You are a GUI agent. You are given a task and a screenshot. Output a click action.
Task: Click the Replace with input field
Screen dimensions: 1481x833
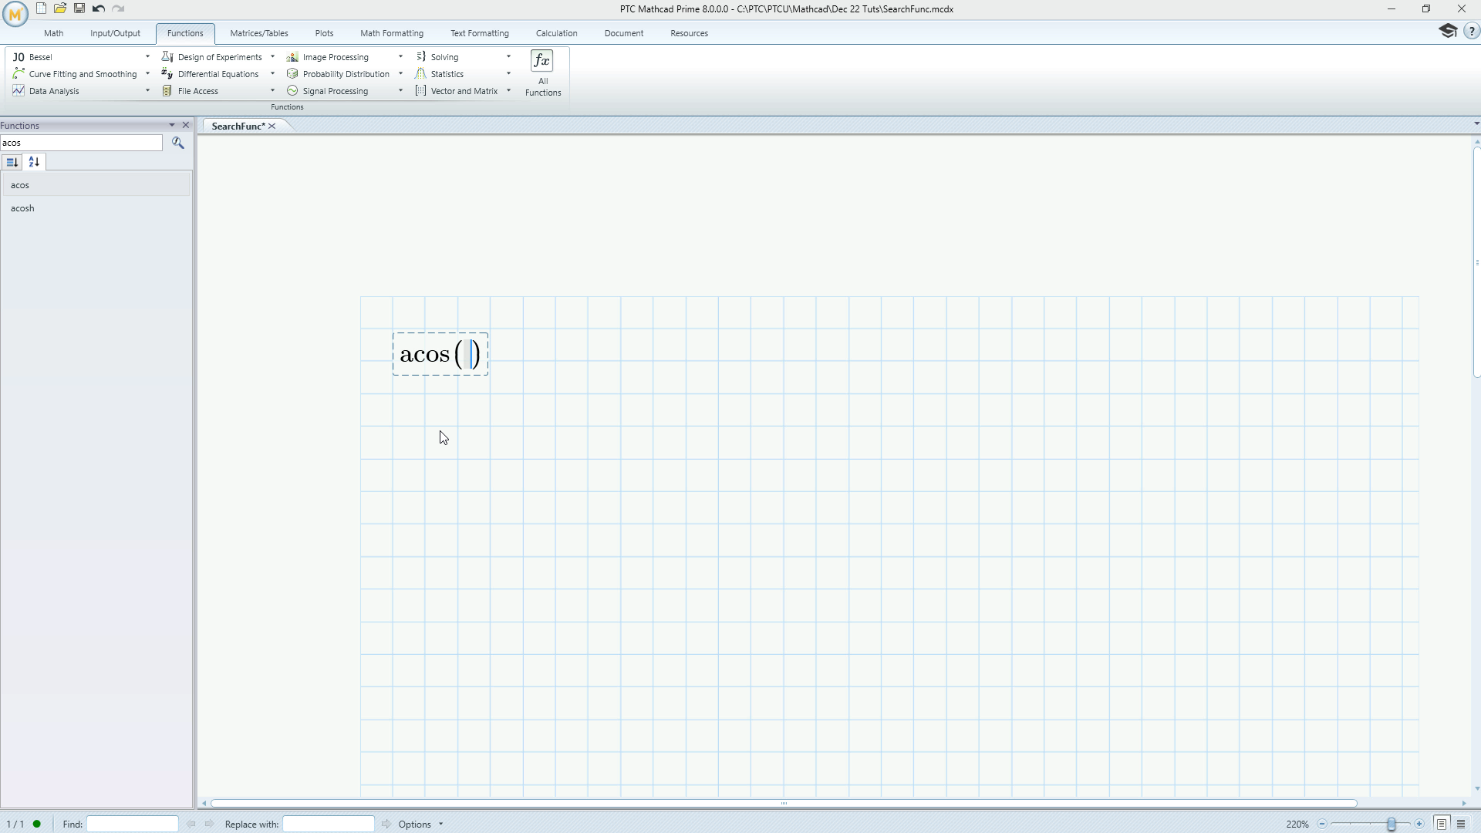[x=329, y=824]
